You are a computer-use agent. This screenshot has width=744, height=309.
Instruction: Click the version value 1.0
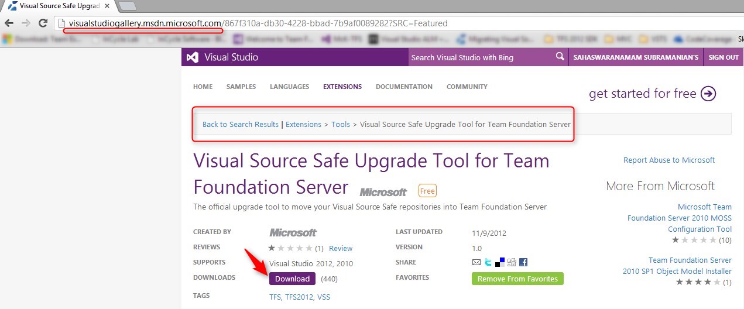(476, 248)
